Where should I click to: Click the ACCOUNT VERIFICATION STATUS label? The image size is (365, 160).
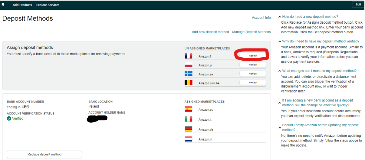click(31, 113)
